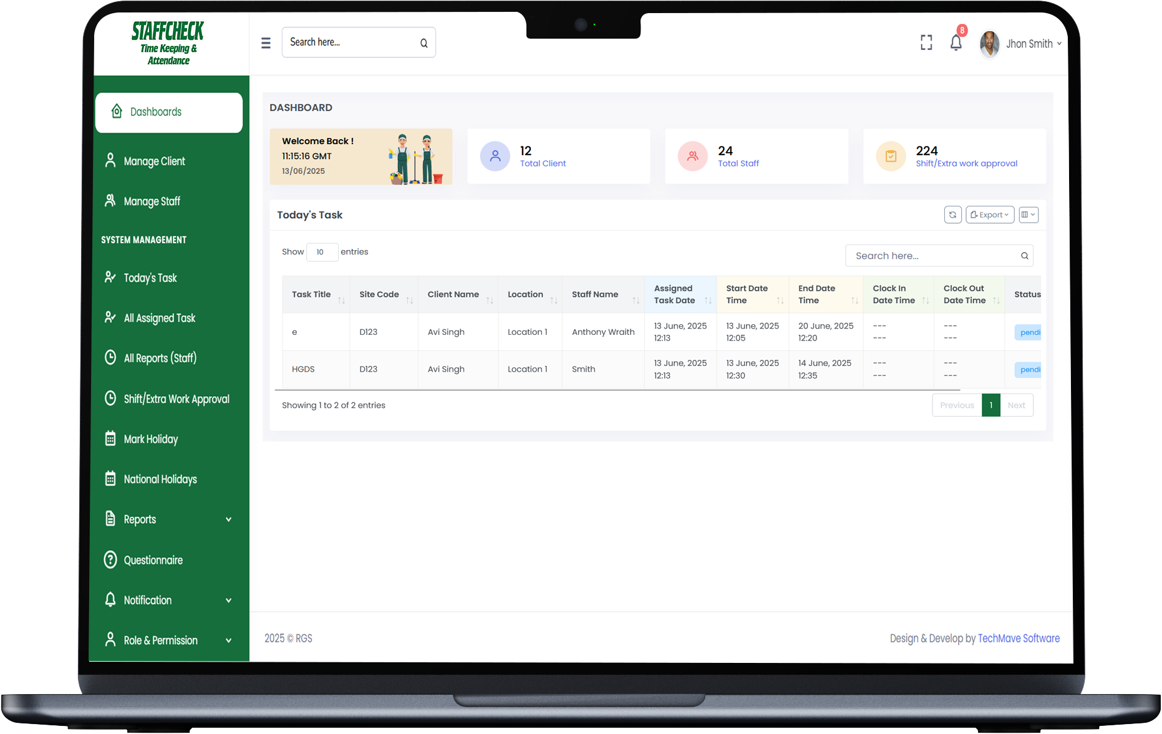1162x734 pixels.
Task: Click the Shift/Extra work approval card icon
Action: [x=891, y=157]
